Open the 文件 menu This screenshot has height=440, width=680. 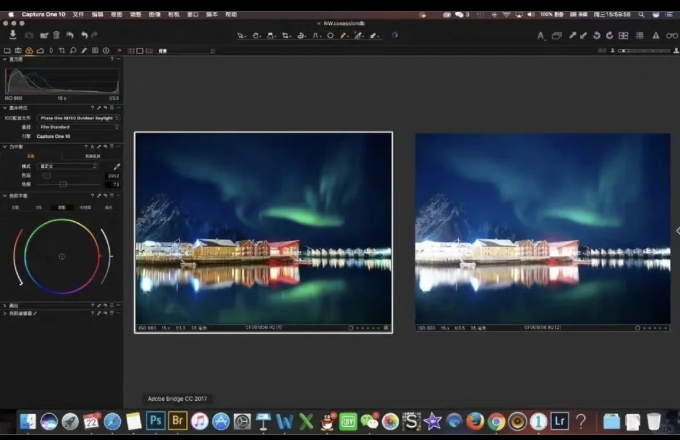click(78, 14)
